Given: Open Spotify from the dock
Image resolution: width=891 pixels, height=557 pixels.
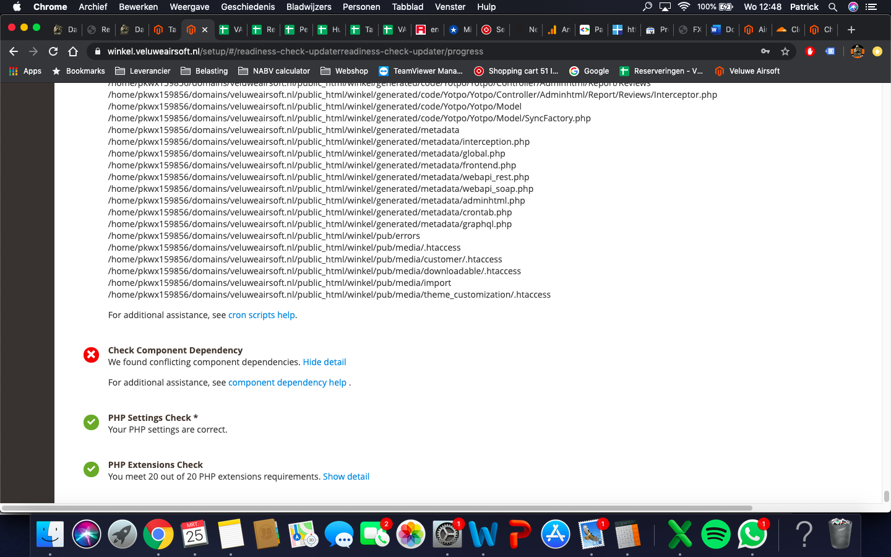Looking at the screenshot, I should point(716,534).
